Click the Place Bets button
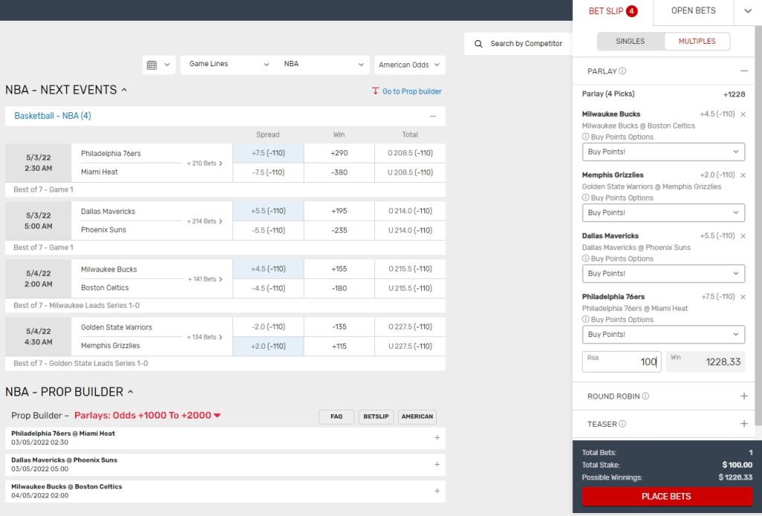762x516 pixels. [666, 497]
